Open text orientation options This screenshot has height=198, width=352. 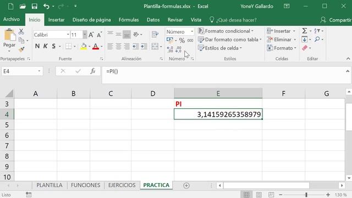tap(136, 34)
